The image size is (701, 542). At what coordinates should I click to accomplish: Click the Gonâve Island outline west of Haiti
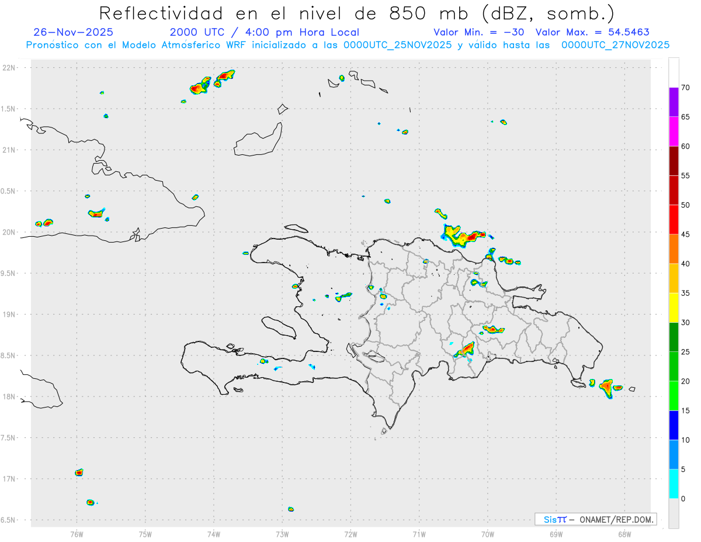pyautogui.click(x=278, y=327)
